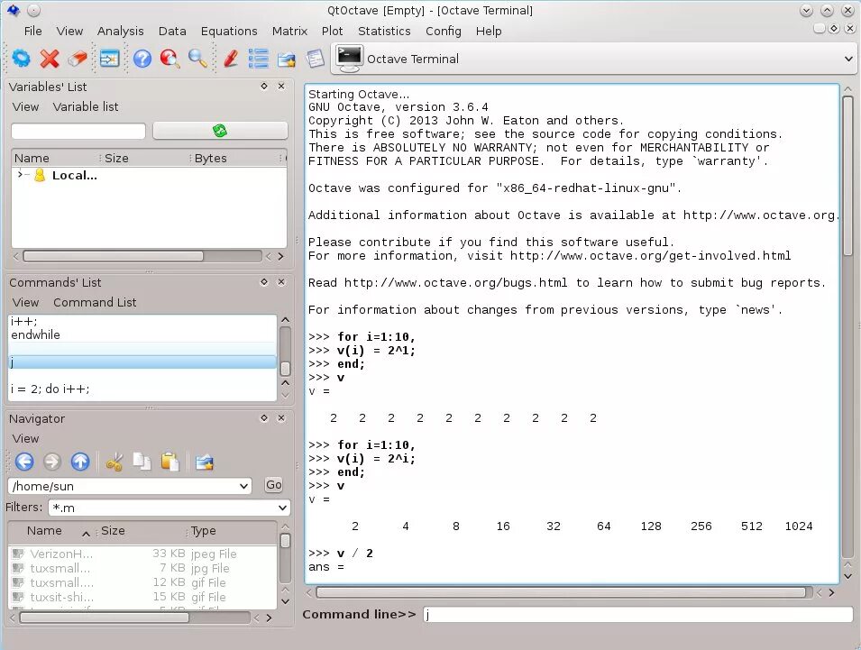
Task: Click the clipboard paste icon in Navigator
Action: (170, 462)
